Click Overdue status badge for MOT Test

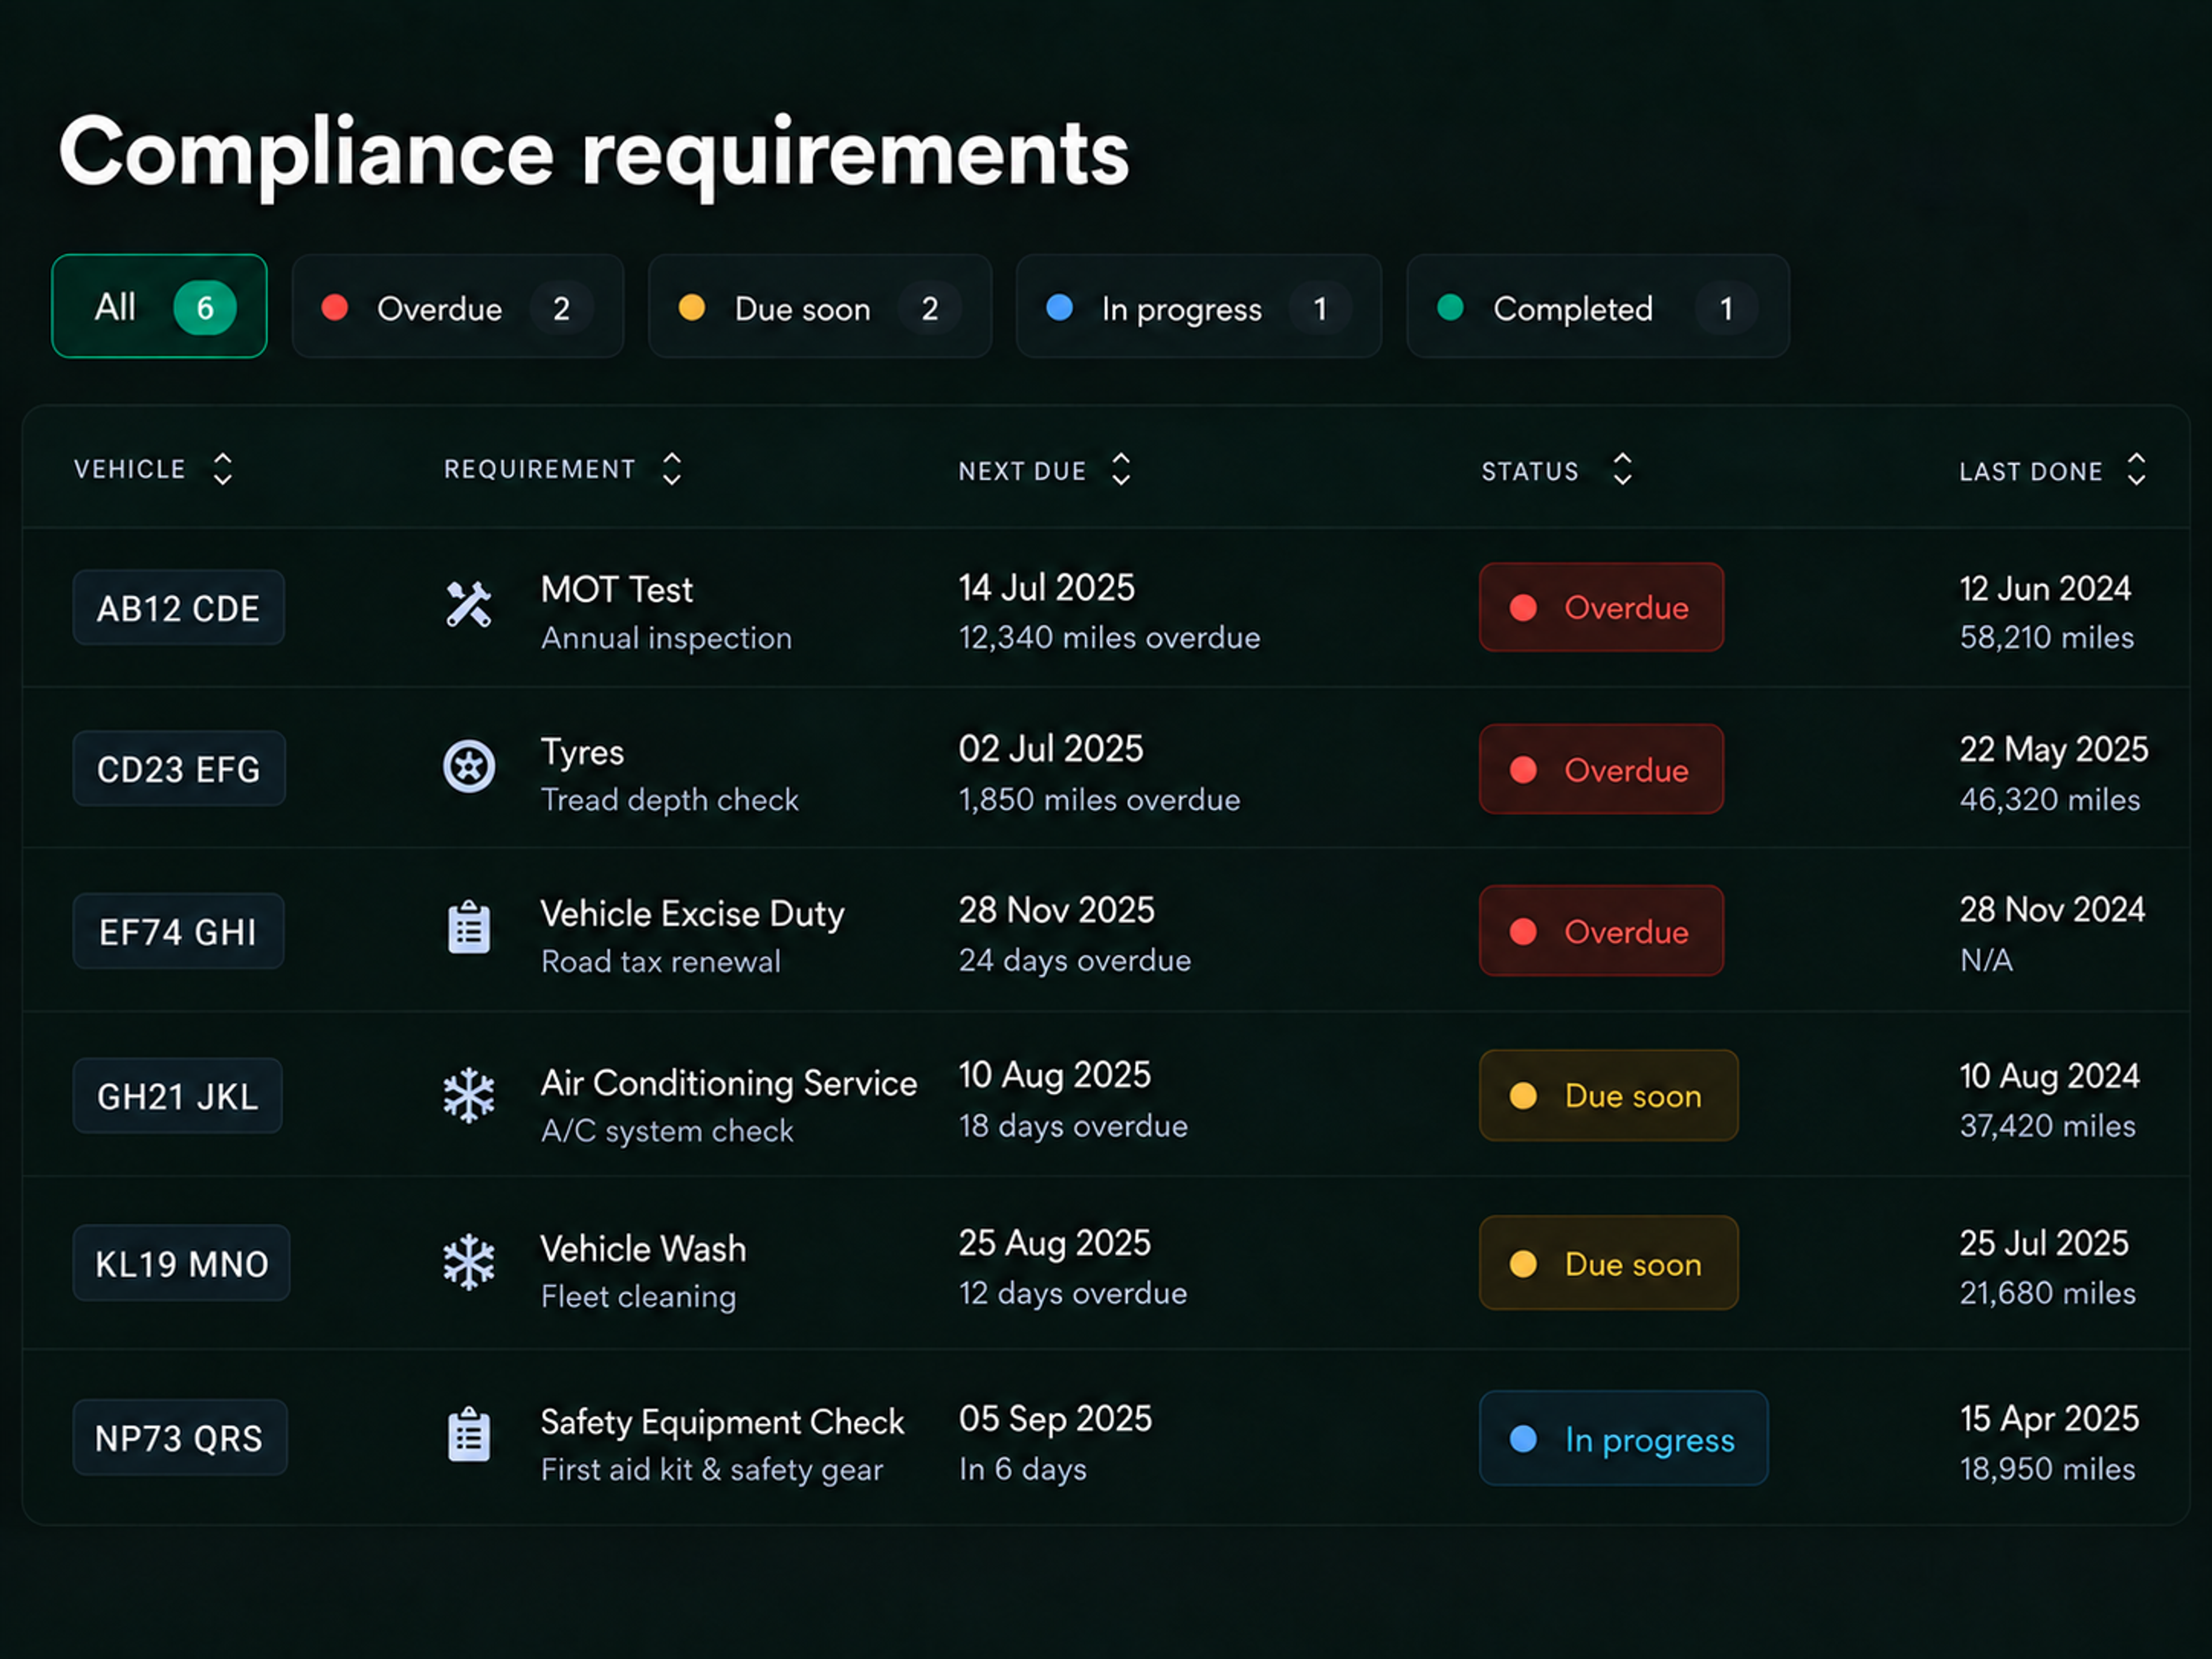click(1601, 607)
